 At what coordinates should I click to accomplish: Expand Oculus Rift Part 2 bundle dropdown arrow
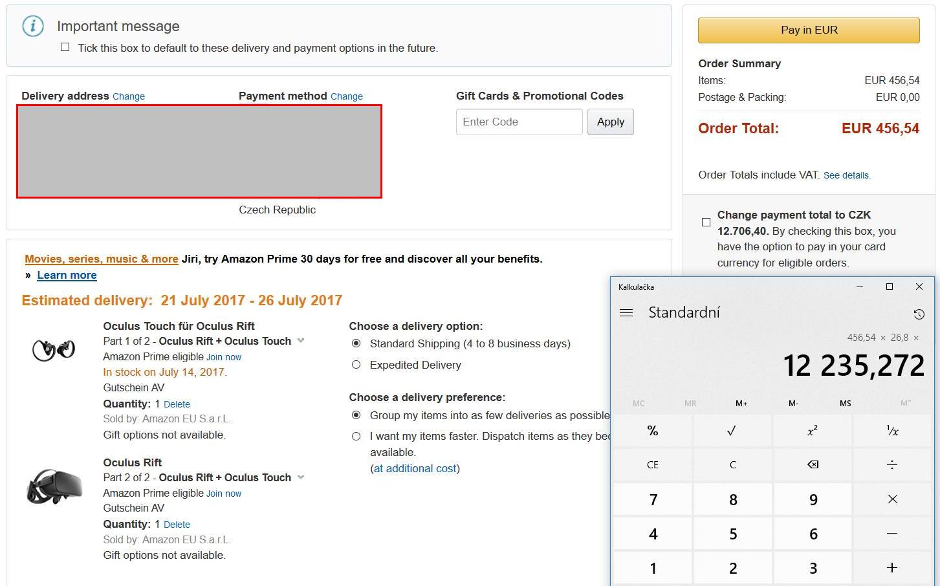tap(301, 477)
